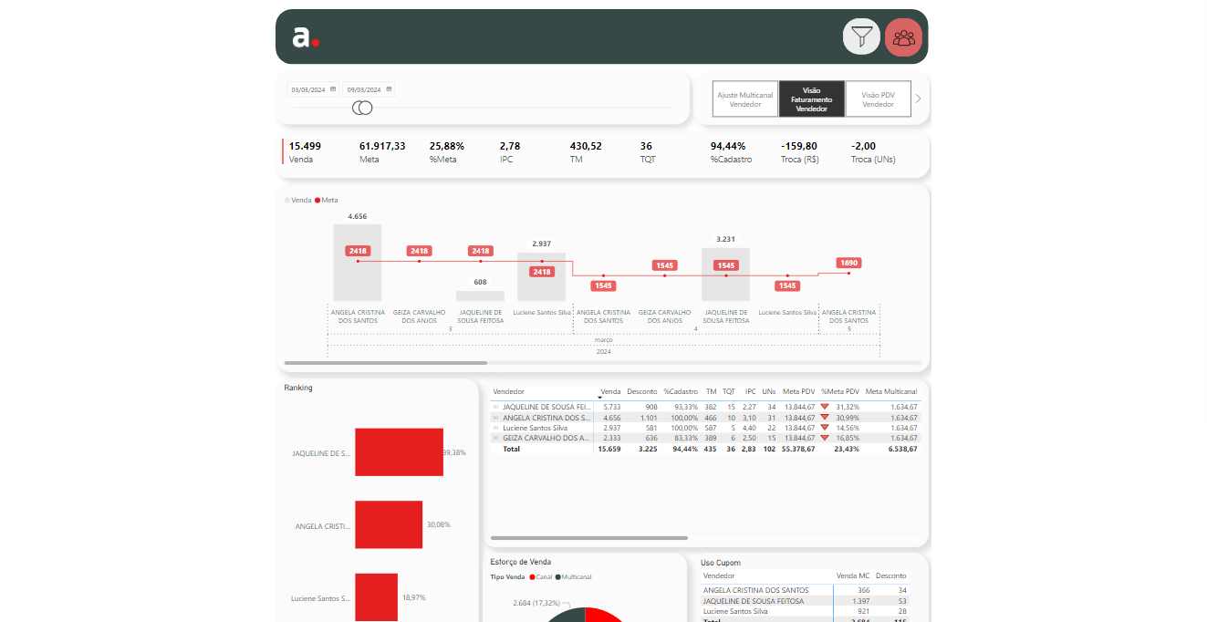Open the calendar picker for end date 09/03/2024
1207x622 pixels.
pos(390,89)
